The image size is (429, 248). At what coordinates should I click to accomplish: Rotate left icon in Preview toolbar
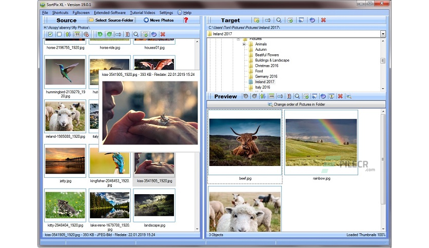[246, 96]
